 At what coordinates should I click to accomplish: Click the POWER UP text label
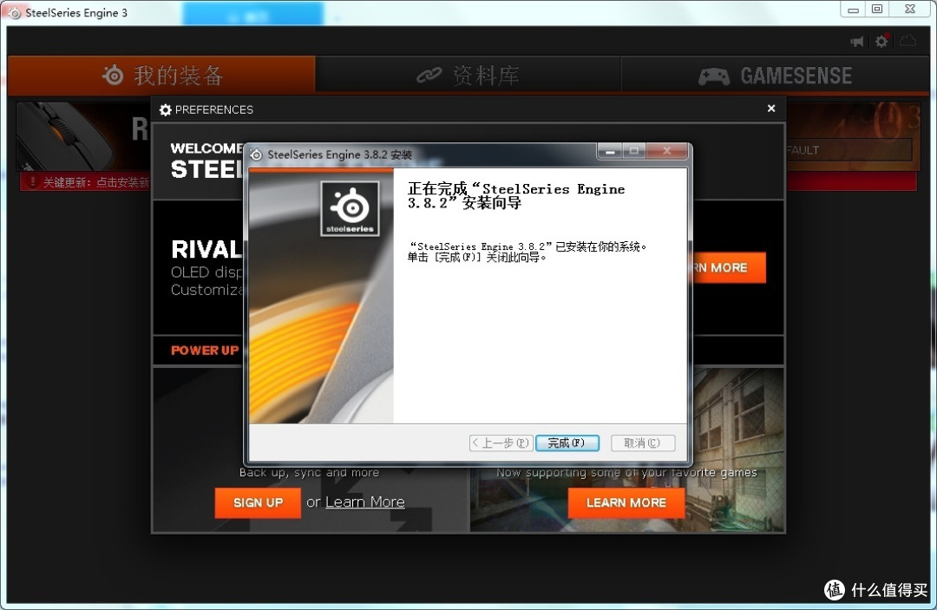205,350
